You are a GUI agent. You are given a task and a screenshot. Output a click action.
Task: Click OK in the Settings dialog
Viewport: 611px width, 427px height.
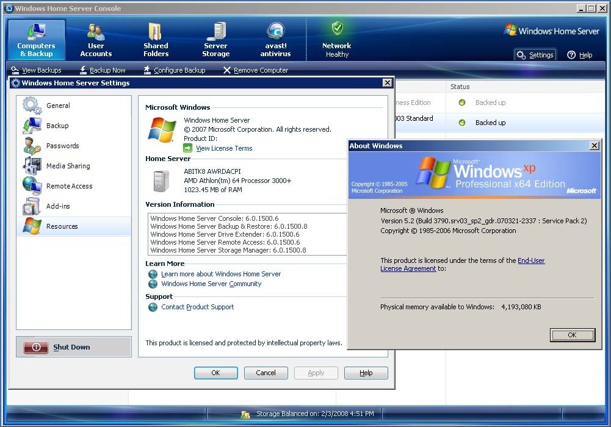point(216,373)
